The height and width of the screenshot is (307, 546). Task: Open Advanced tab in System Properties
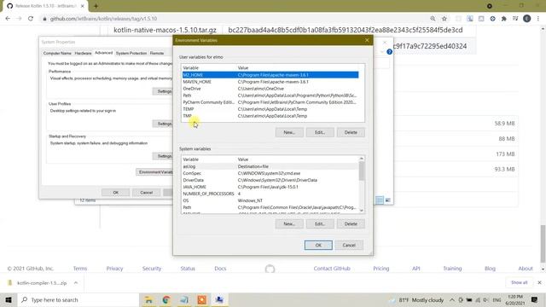[x=104, y=53]
